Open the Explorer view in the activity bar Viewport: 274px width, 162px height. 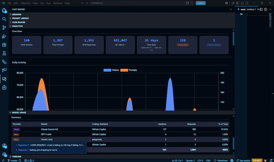click(x=4, y=11)
